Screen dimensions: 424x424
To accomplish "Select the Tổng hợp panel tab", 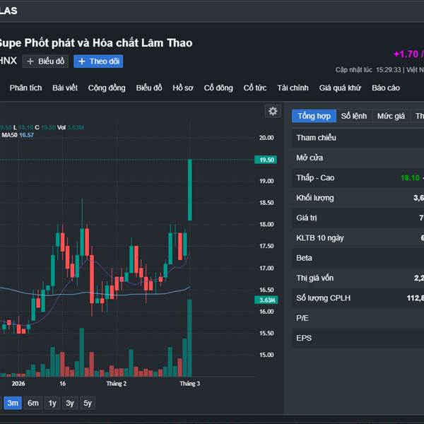I will 314,116.
